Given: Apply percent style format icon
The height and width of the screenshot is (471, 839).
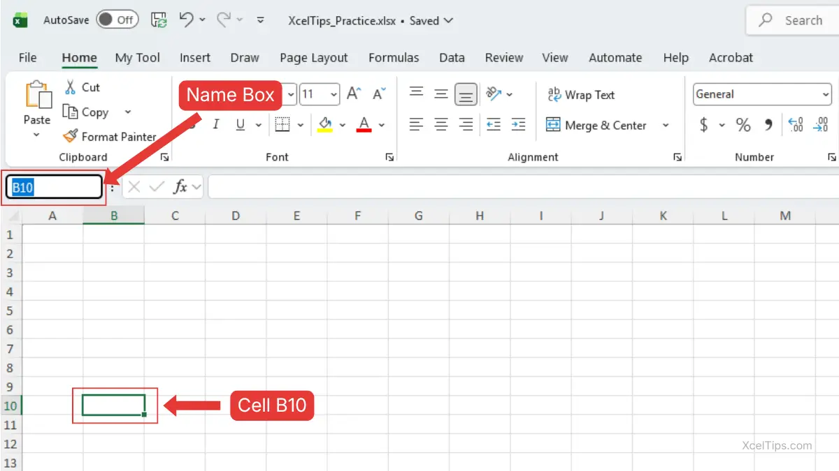Looking at the screenshot, I should coord(743,125).
